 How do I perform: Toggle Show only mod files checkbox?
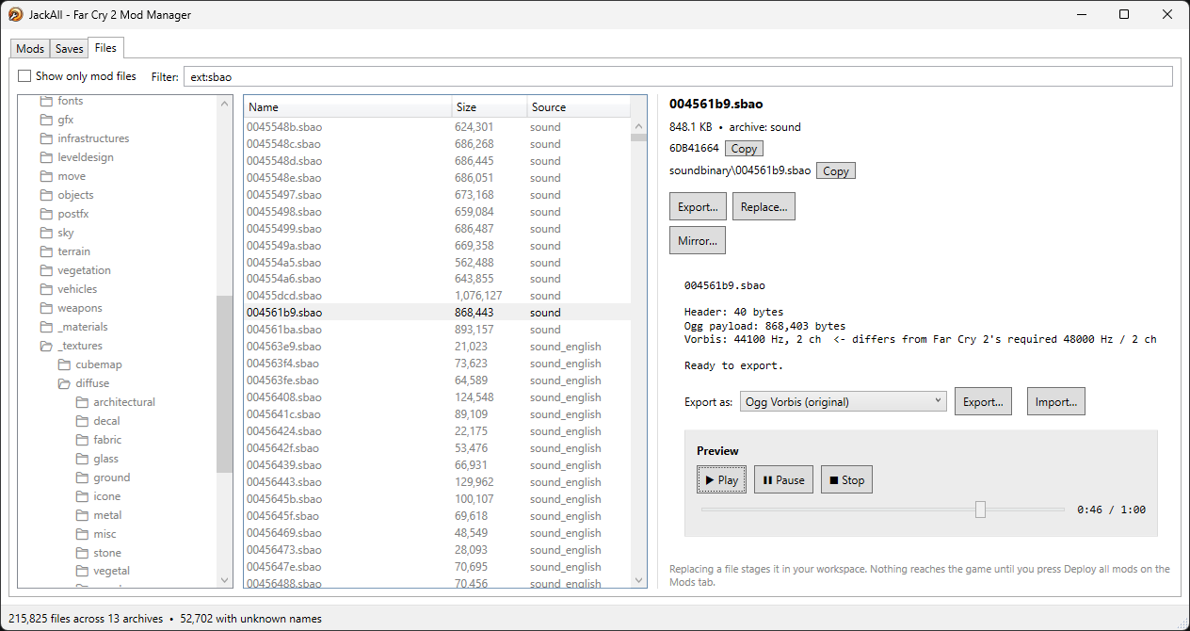click(24, 76)
